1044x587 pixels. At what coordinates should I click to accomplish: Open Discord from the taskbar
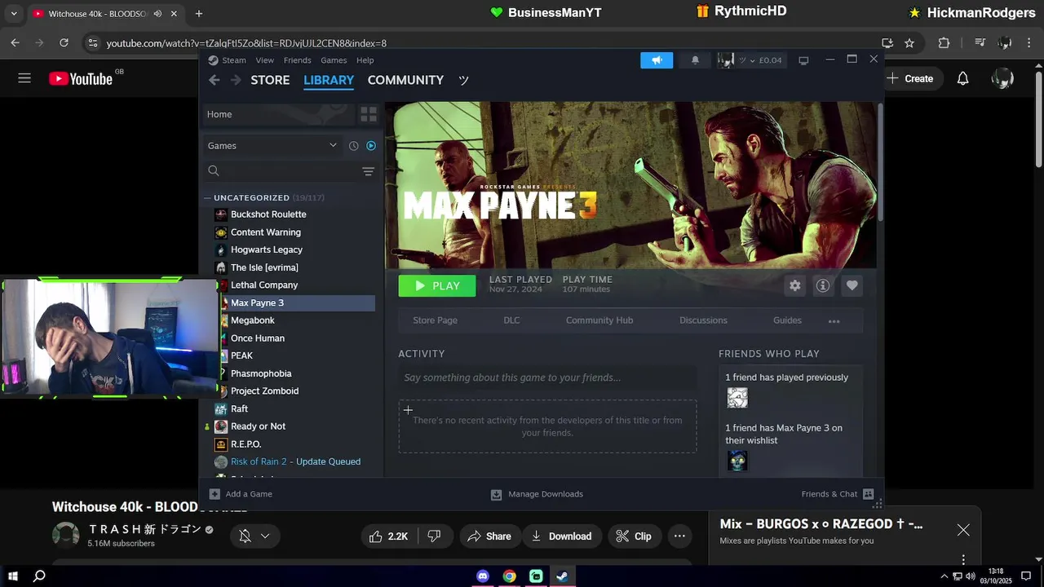pos(483,576)
